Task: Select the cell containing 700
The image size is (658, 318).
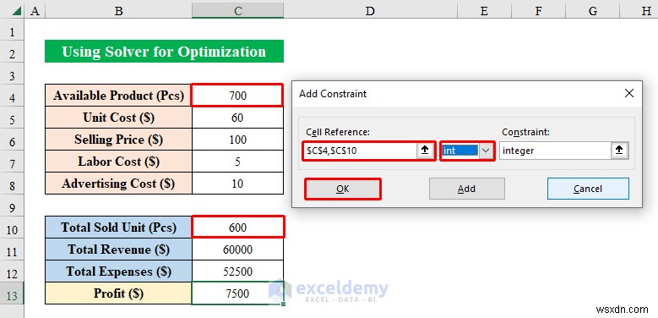Action: [x=237, y=96]
